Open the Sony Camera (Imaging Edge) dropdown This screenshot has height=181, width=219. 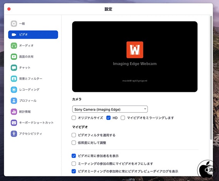pos(110,109)
